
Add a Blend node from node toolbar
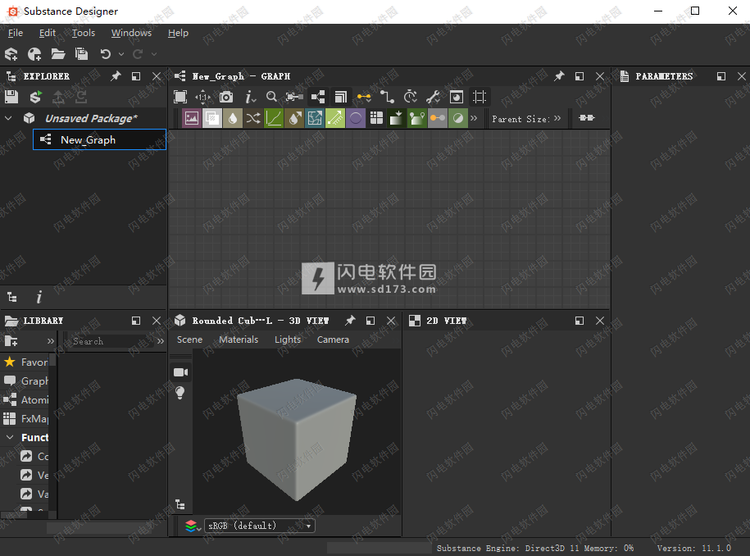point(212,118)
